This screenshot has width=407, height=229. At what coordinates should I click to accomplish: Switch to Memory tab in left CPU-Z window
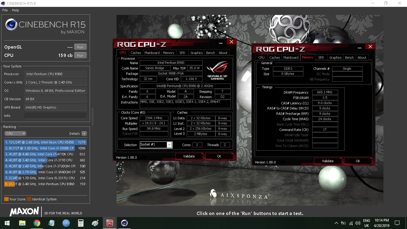[x=169, y=53]
